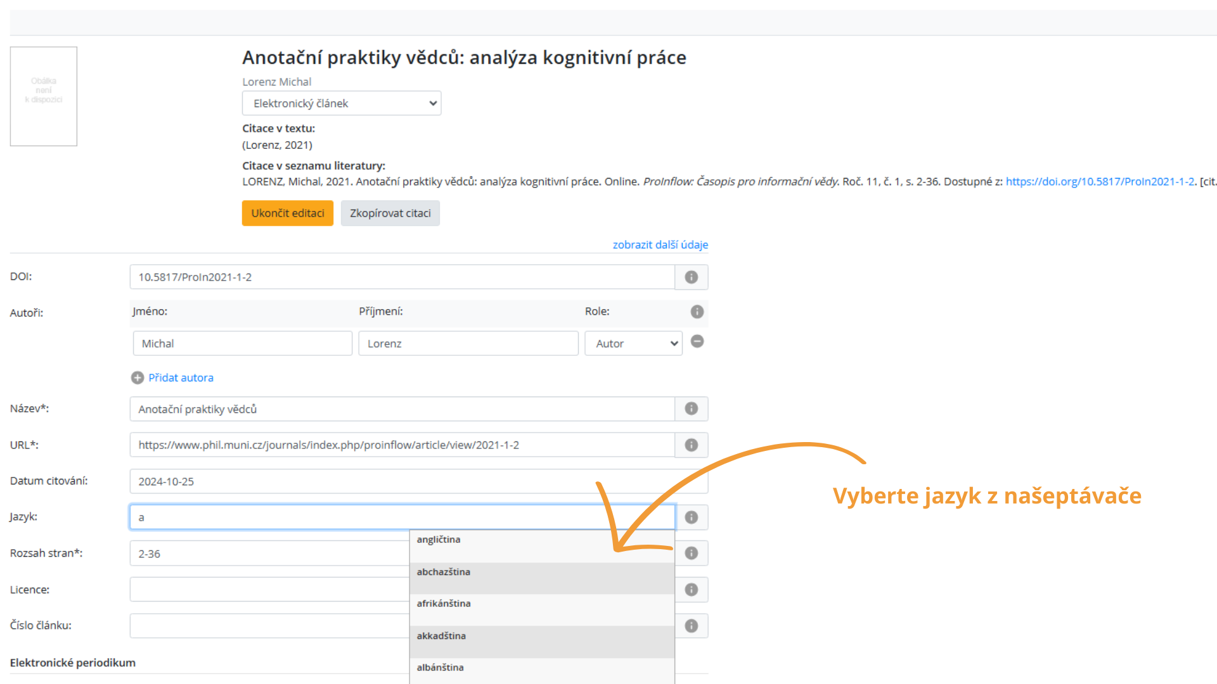Click the info icon in Autoři header row
This screenshot has height=684, width=1217.
[697, 312]
